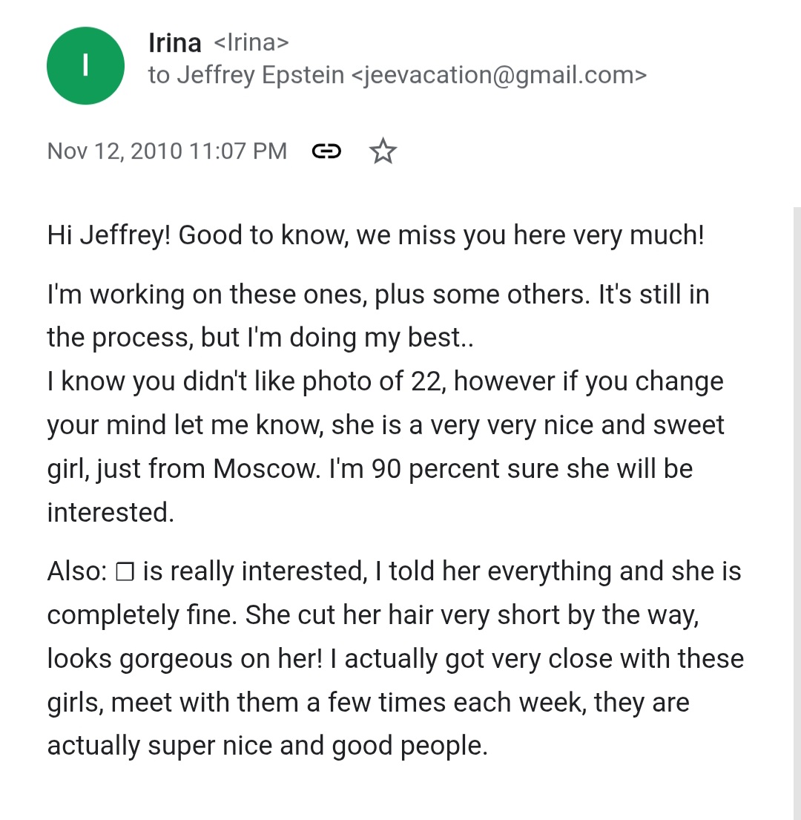Viewport: 801px width, 820px height.
Task: Click the word "Moscow" in the message body
Action: [x=266, y=469]
